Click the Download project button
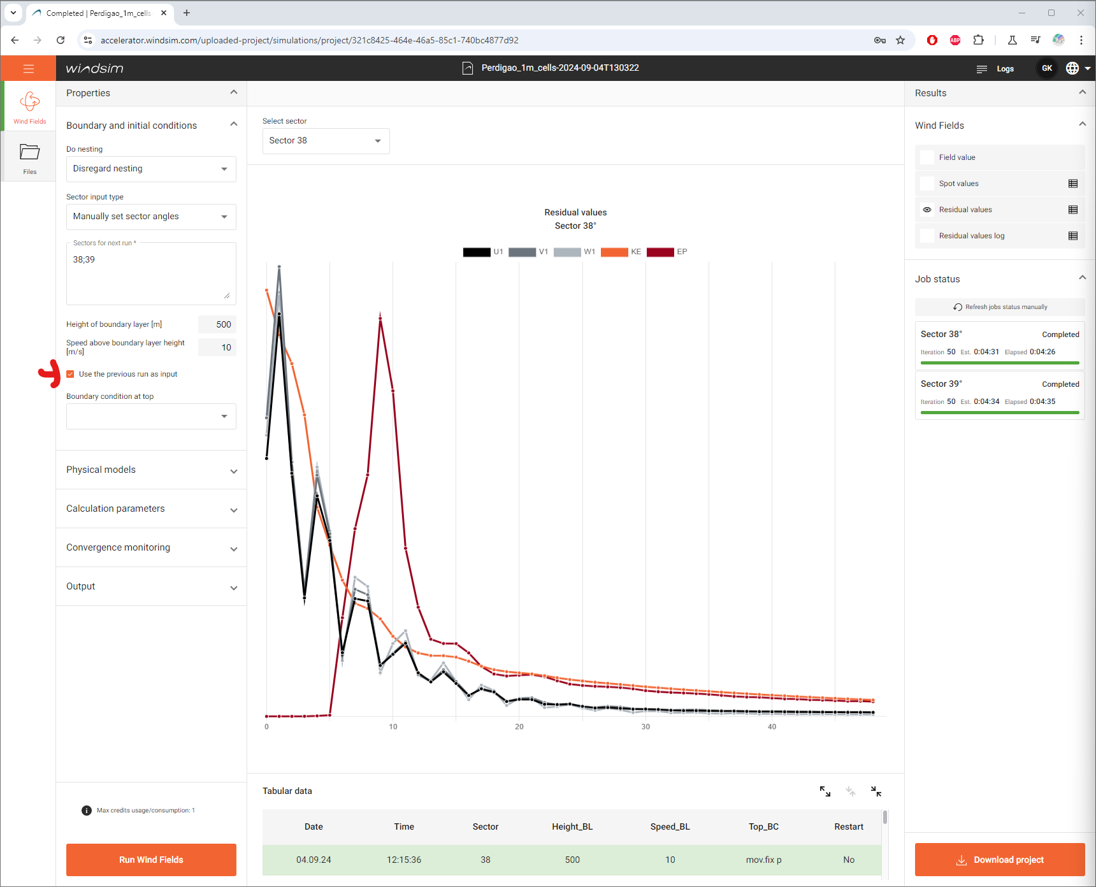 pos(1000,860)
